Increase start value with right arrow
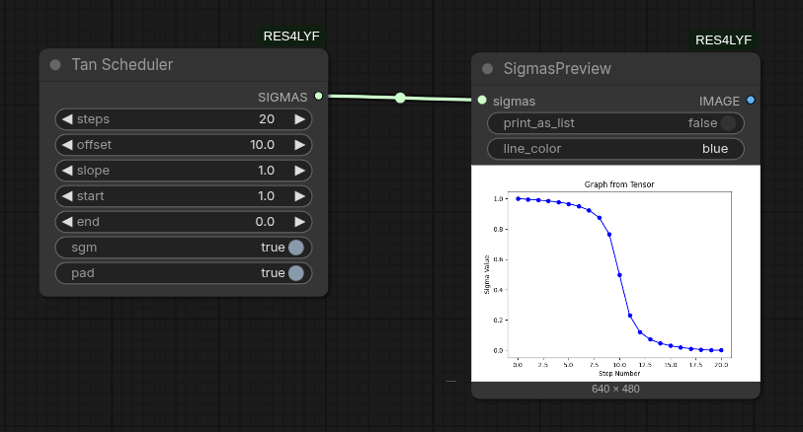The image size is (803, 432). (299, 196)
